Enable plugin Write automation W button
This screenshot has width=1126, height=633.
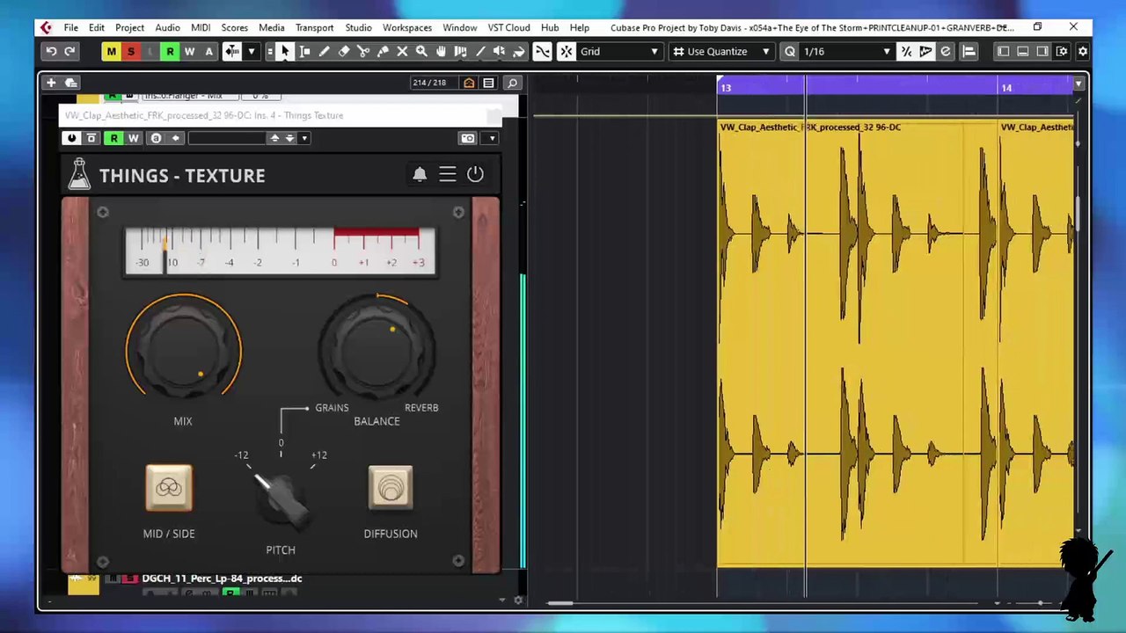(134, 138)
